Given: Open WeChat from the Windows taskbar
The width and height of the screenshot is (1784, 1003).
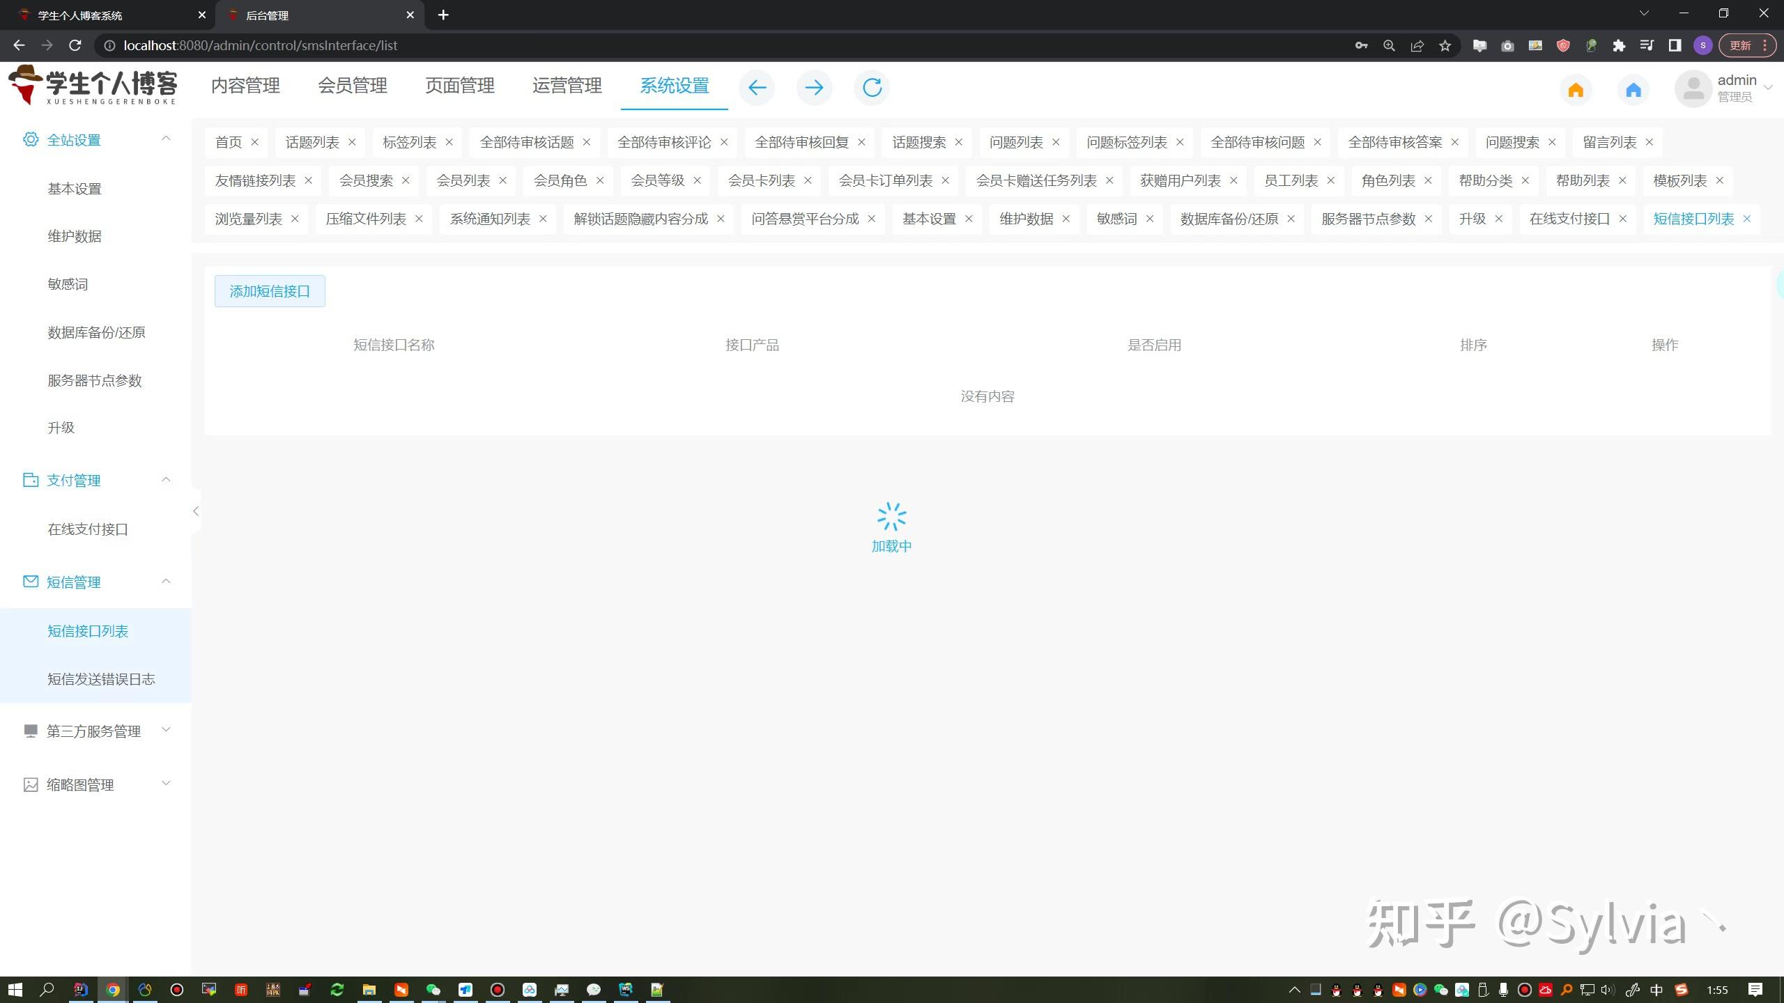Looking at the screenshot, I should tap(433, 990).
